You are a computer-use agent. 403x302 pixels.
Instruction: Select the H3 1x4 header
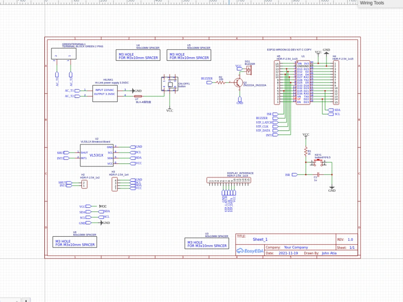coord(114,184)
